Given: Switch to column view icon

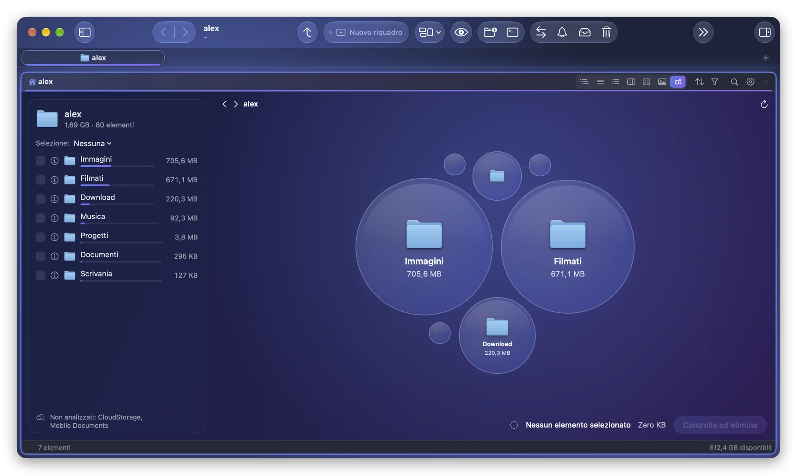Looking at the screenshot, I should click(631, 82).
